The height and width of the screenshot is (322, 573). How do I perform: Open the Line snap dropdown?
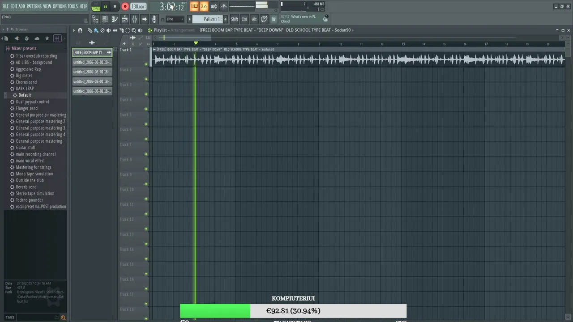pos(175,19)
